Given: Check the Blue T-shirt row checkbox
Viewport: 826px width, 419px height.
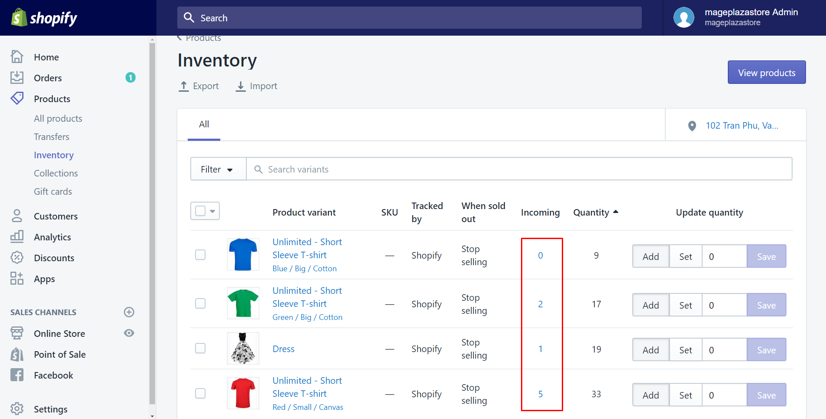Looking at the screenshot, I should click(200, 255).
